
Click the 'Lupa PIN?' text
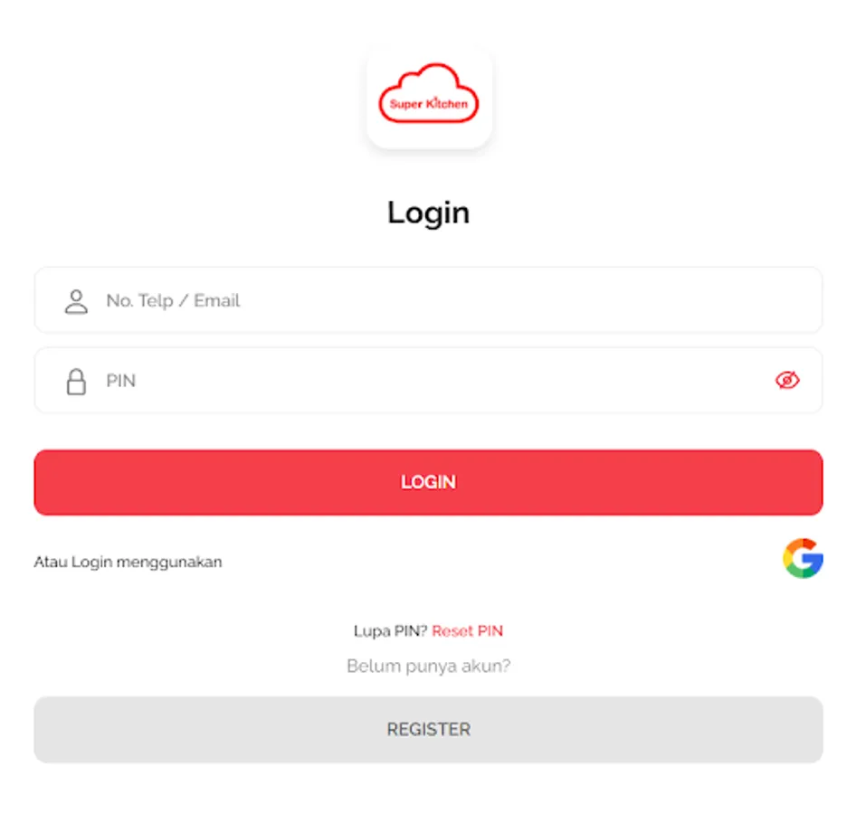click(390, 630)
